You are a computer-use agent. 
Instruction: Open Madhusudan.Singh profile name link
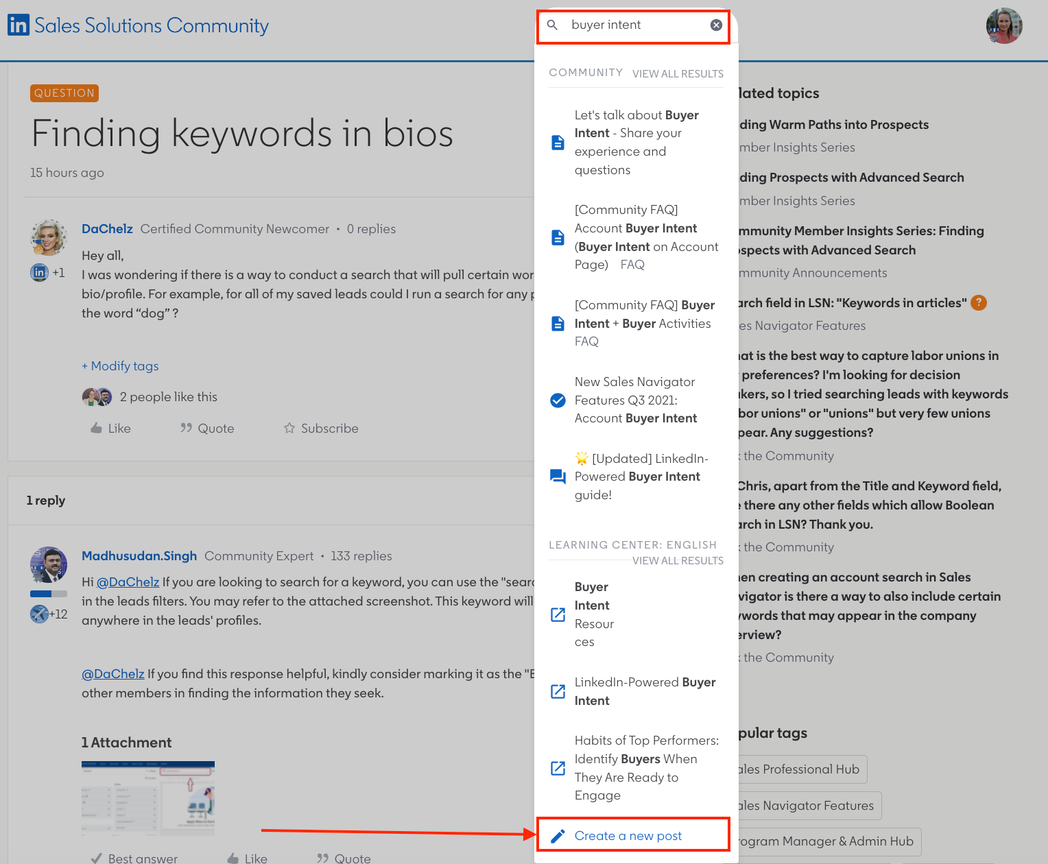click(x=139, y=556)
